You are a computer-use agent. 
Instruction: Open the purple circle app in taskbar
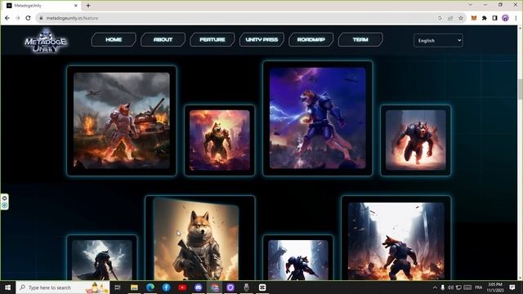(230, 287)
